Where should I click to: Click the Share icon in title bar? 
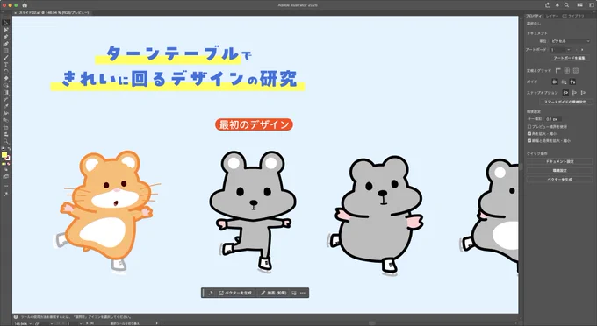(548, 5)
